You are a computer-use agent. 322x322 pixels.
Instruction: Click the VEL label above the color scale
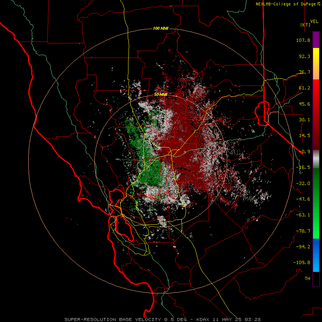(314, 21)
